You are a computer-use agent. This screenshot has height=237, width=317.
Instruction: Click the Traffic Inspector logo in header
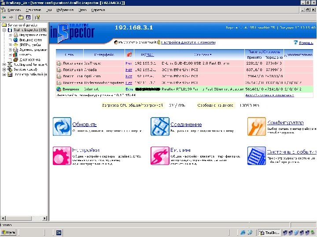[x=72, y=33]
